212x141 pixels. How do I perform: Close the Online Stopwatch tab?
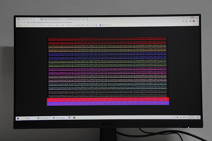(84, 19)
